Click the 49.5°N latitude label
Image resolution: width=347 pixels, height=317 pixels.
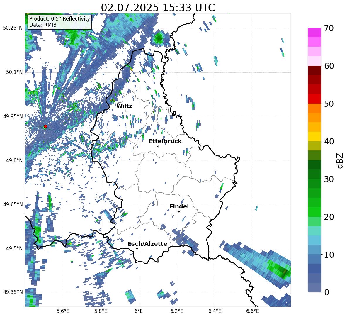14,248
